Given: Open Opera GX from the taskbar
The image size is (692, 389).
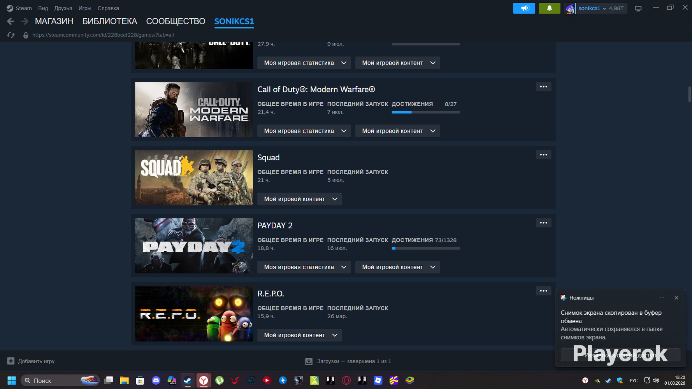Looking at the screenshot, I should coord(346,380).
